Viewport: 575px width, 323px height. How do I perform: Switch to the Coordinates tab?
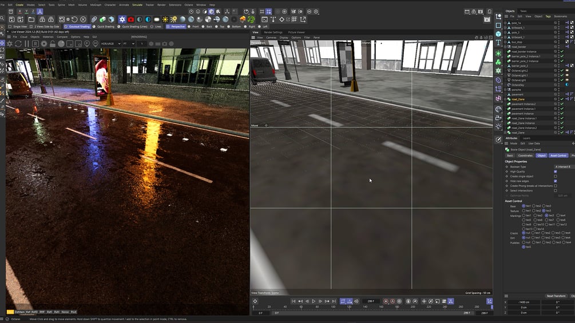[525, 155]
